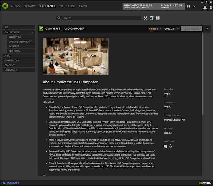The height and width of the screenshot is (186, 213).
Task: Switch to the Library tab
Action: pos(30,6)
